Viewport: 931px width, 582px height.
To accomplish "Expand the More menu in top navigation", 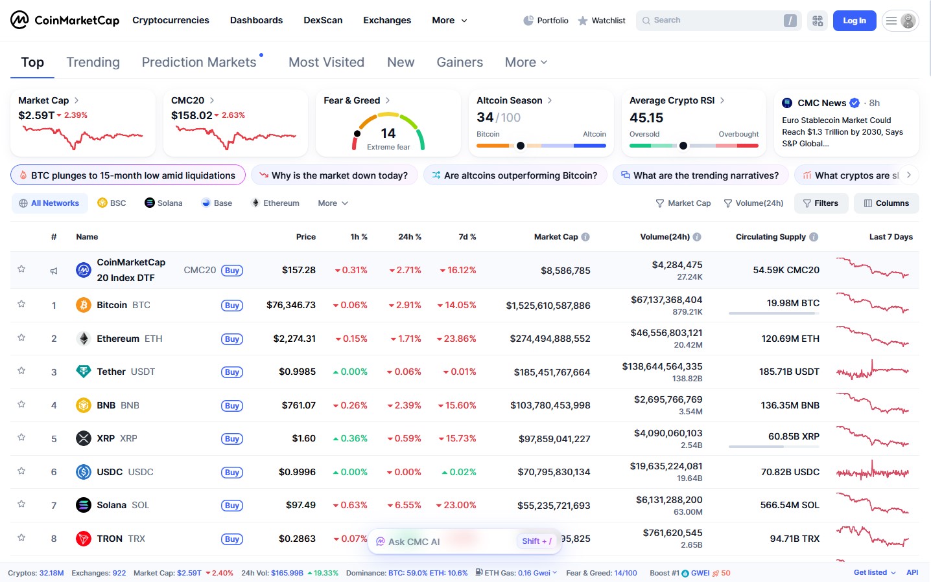I will coord(449,20).
